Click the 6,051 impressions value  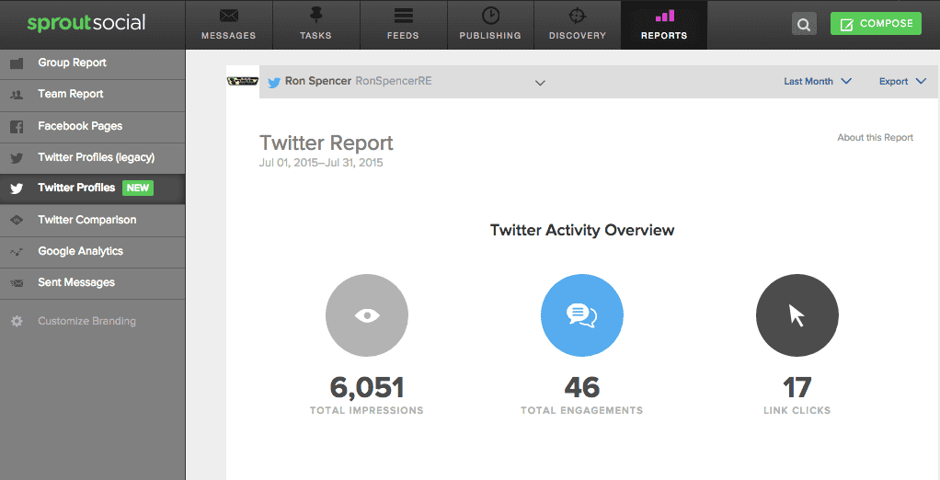coord(367,388)
